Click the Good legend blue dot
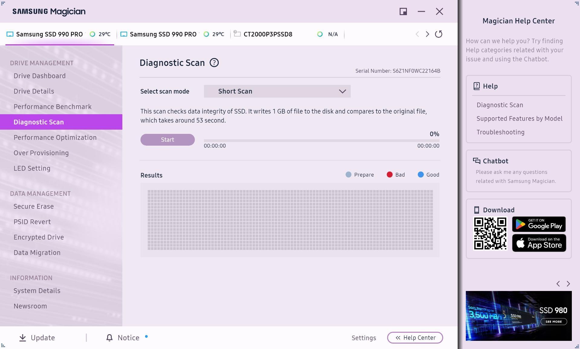 point(420,175)
